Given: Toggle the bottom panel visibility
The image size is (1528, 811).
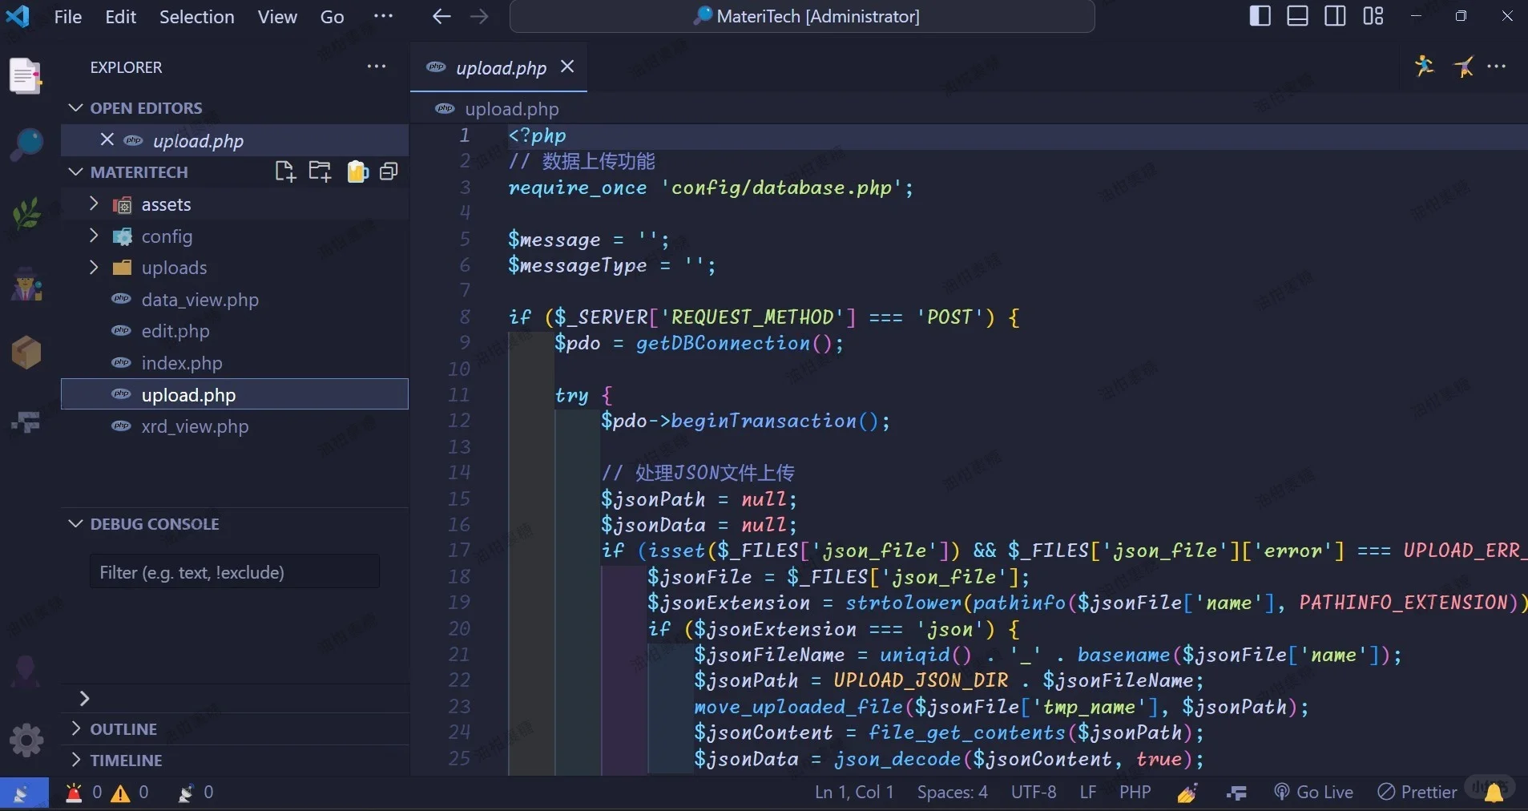Looking at the screenshot, I should click(x=1298, y=16).
